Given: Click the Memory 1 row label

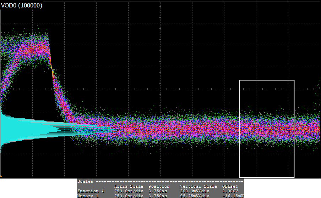Looking at the screenshot, I should pos(88,196).
